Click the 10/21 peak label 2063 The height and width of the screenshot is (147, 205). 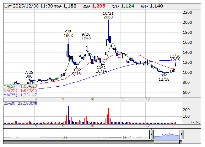108,18
